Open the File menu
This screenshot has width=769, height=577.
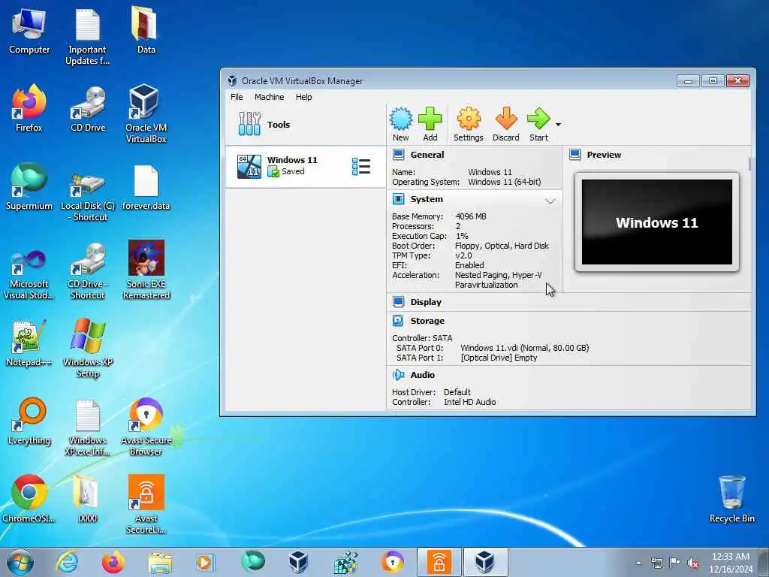click(237, 97)
